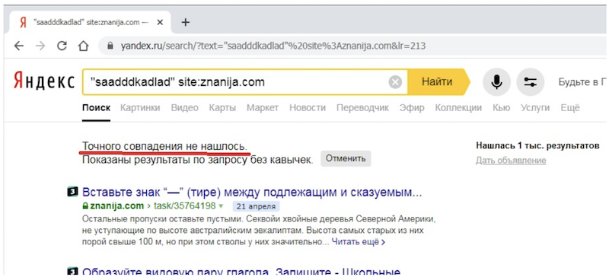609x277 pixels.
Task: Click text Показаны результаты по запросу без кавычек
Action: coord(198,159)
